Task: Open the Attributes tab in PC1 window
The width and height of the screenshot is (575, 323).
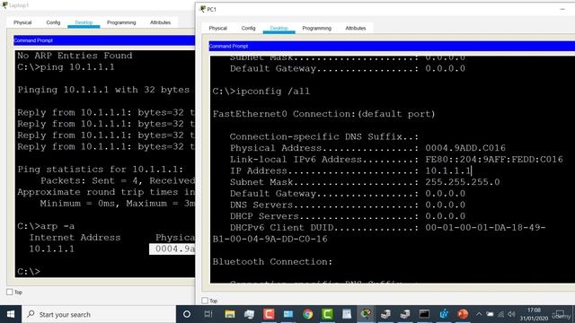Action: tap(356, 28)
